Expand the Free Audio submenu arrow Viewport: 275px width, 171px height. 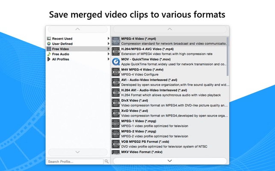[109, 54]
